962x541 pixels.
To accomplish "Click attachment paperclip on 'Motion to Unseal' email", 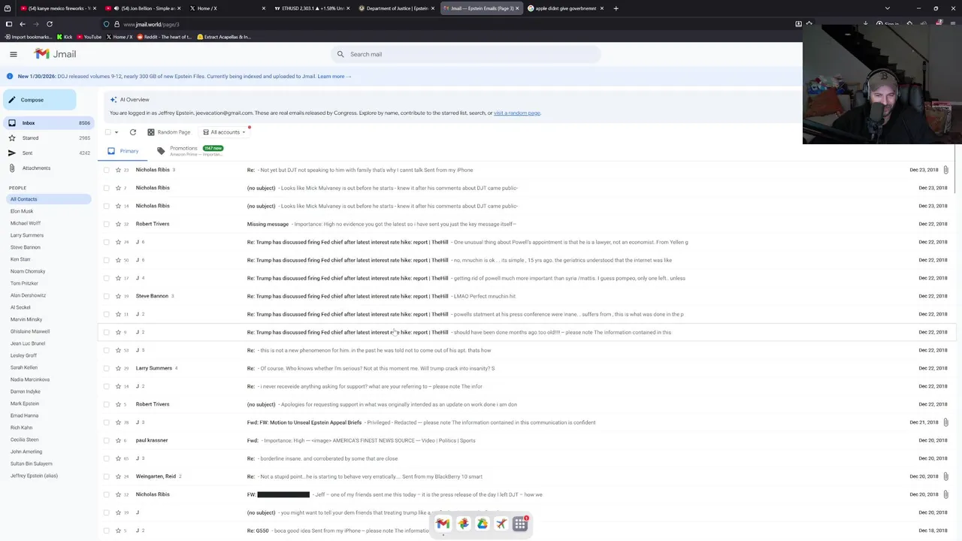I will pyautogui.click(x=945, y=422).
